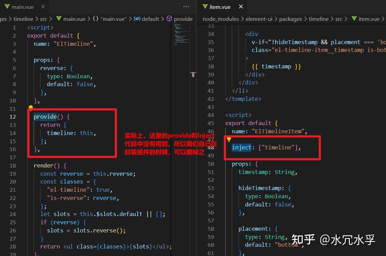Click the minimap of the main.vue editor
Screen dimensions: 386x256
tap(181, 38)
